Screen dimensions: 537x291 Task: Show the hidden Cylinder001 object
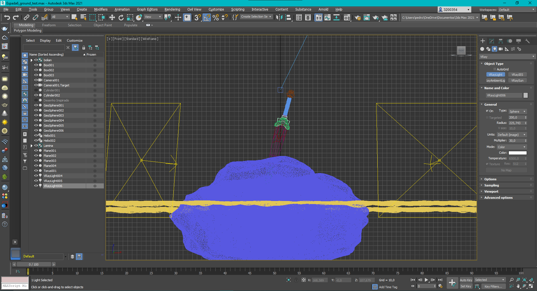pos(36,90)
